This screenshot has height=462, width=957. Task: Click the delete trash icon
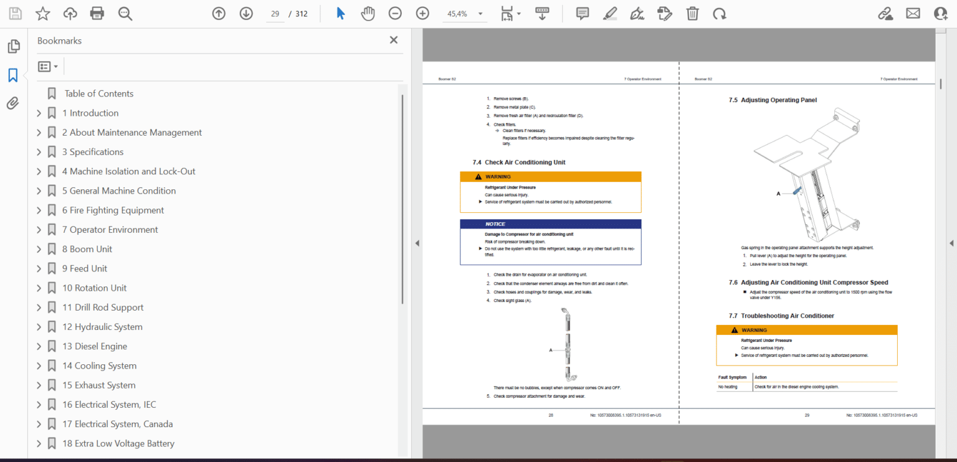[692, 13]
